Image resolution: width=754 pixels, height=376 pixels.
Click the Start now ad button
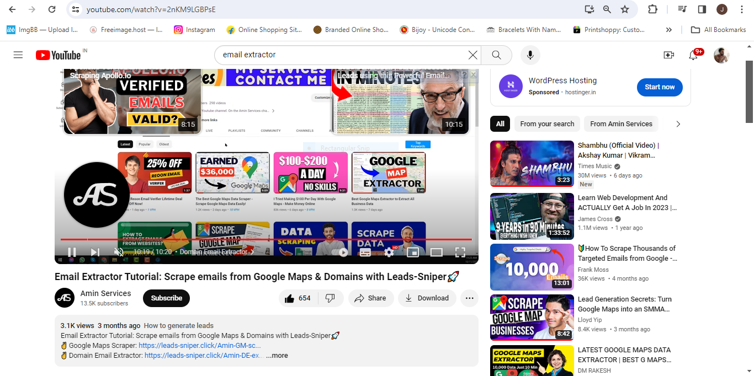(x=660, y=87)
